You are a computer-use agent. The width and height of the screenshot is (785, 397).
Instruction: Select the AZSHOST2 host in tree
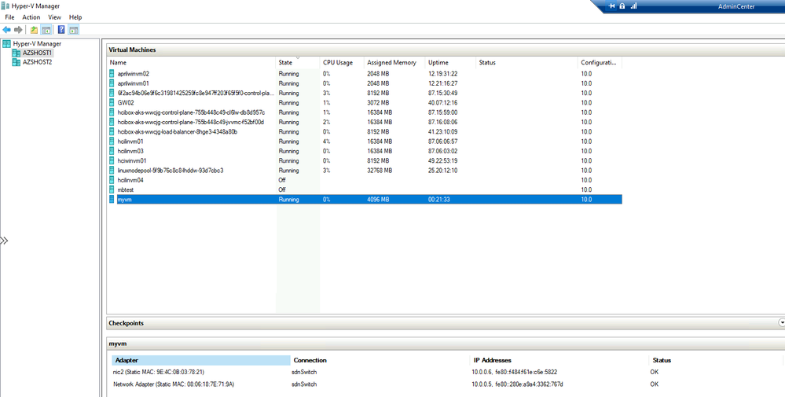point(37,62)
